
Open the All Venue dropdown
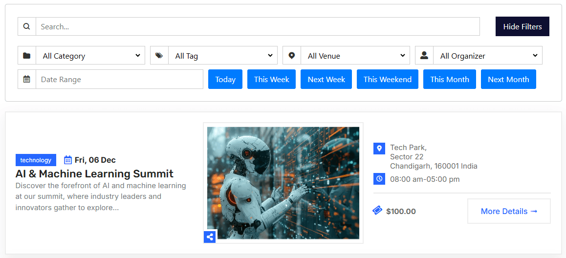coord(355,55)
